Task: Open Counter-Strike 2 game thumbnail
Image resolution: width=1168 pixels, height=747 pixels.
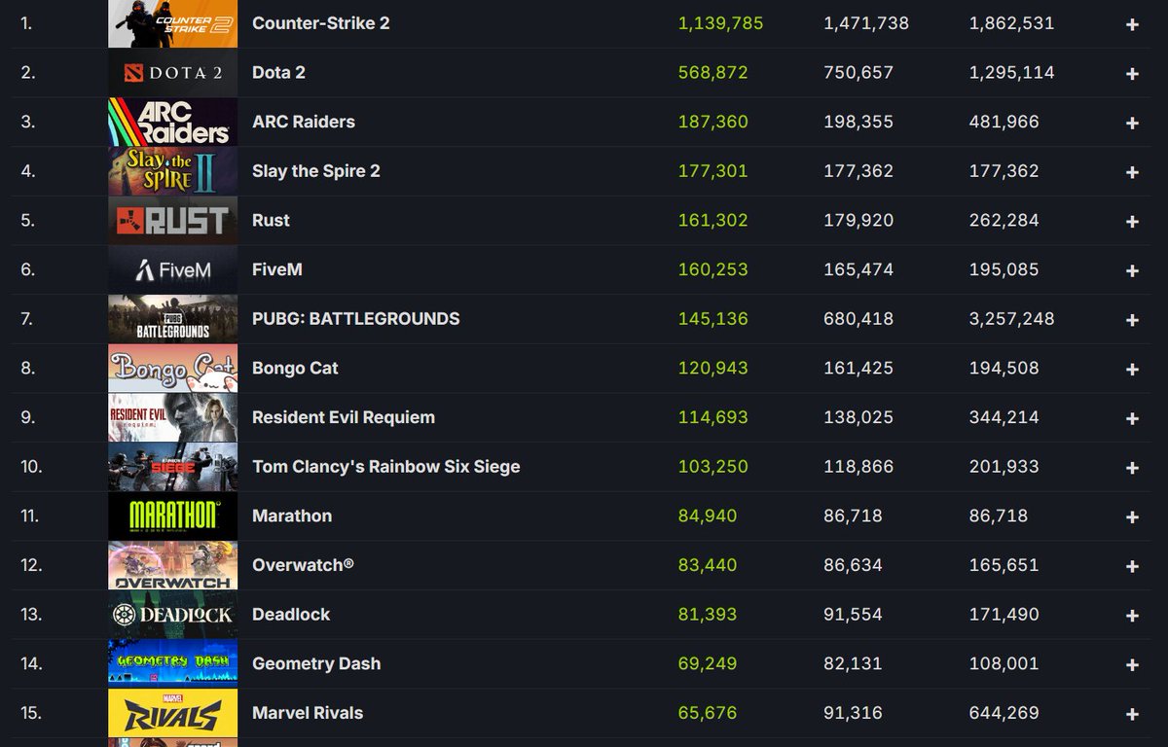Action: pos(172,23)
